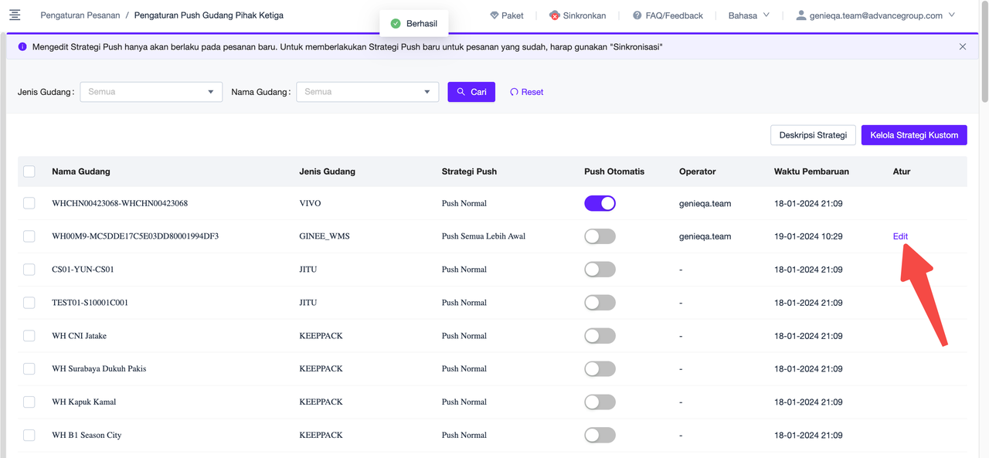Click the hamburger menu icon
This screenshot has width=989, height=458.
click(15, 15)
